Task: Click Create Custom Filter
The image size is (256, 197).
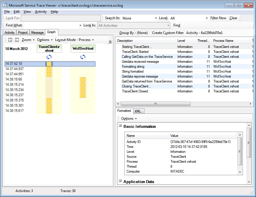Action: (168, 33)
